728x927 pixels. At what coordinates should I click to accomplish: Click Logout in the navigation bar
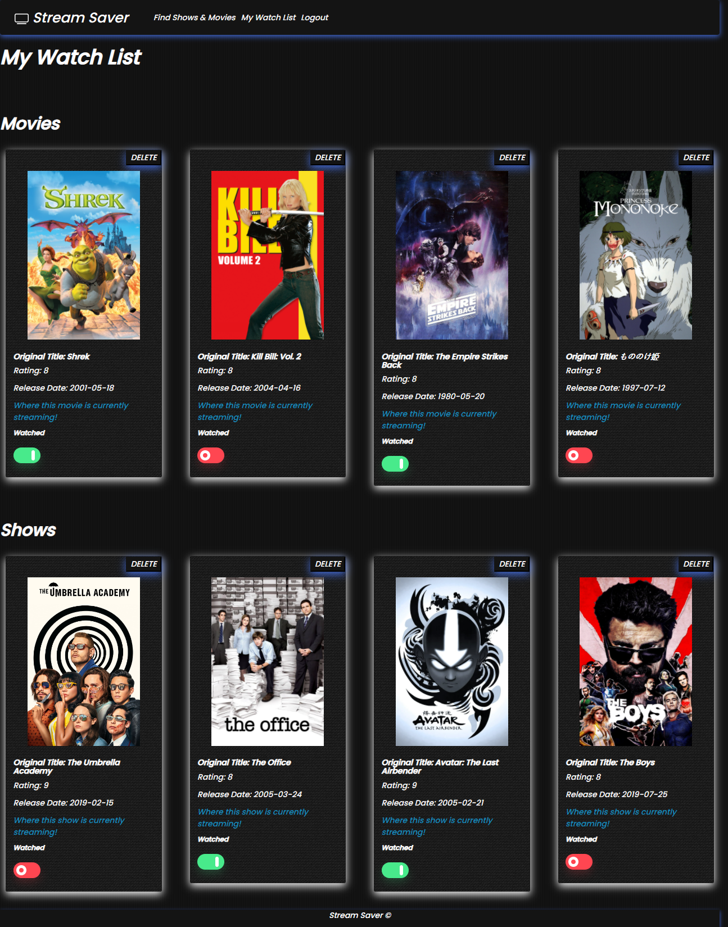pyautogui.click(x=314, y=17)
